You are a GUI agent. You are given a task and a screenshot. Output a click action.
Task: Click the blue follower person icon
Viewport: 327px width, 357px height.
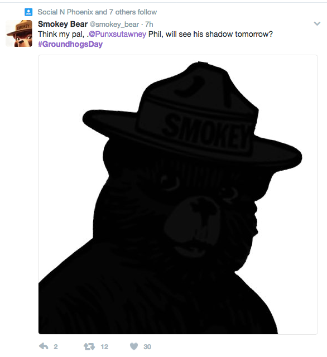point(28,12)
